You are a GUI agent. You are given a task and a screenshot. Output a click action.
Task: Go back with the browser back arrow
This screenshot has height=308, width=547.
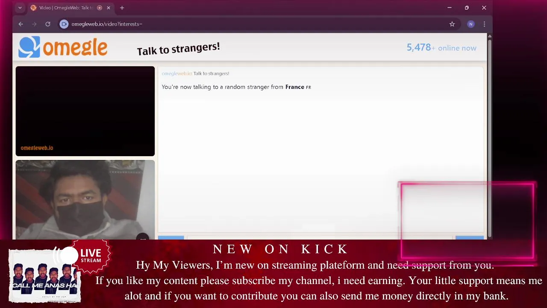[21, 24]
